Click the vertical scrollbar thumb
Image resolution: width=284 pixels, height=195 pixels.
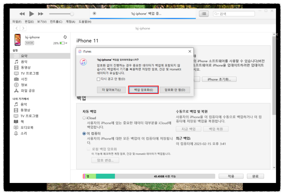(274, 75)
